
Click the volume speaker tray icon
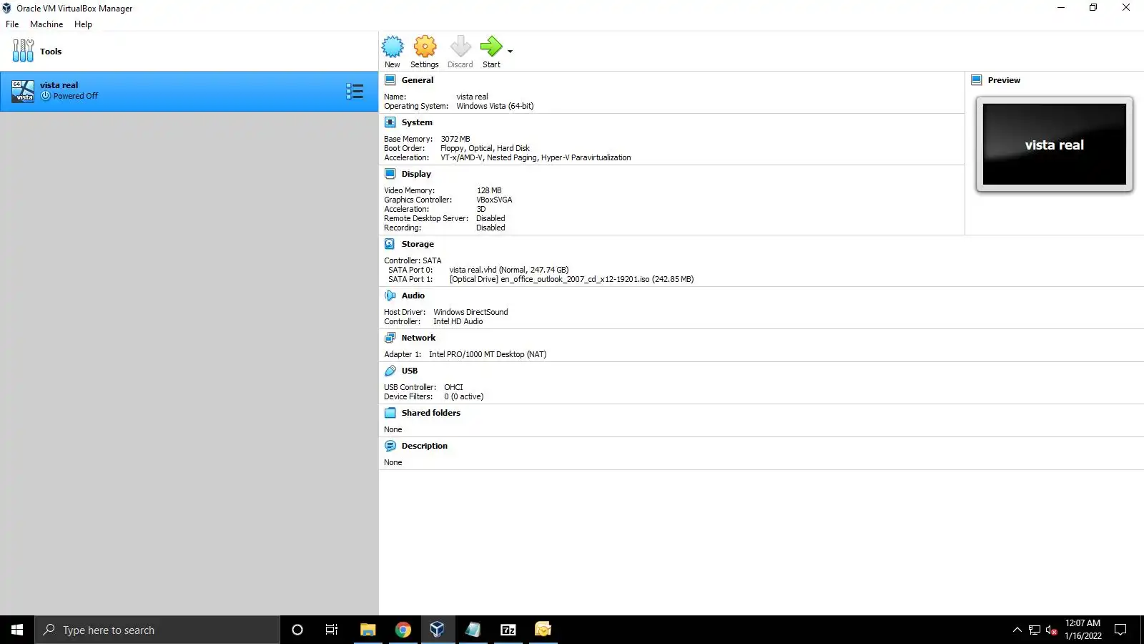click(x=1051, y=630)
